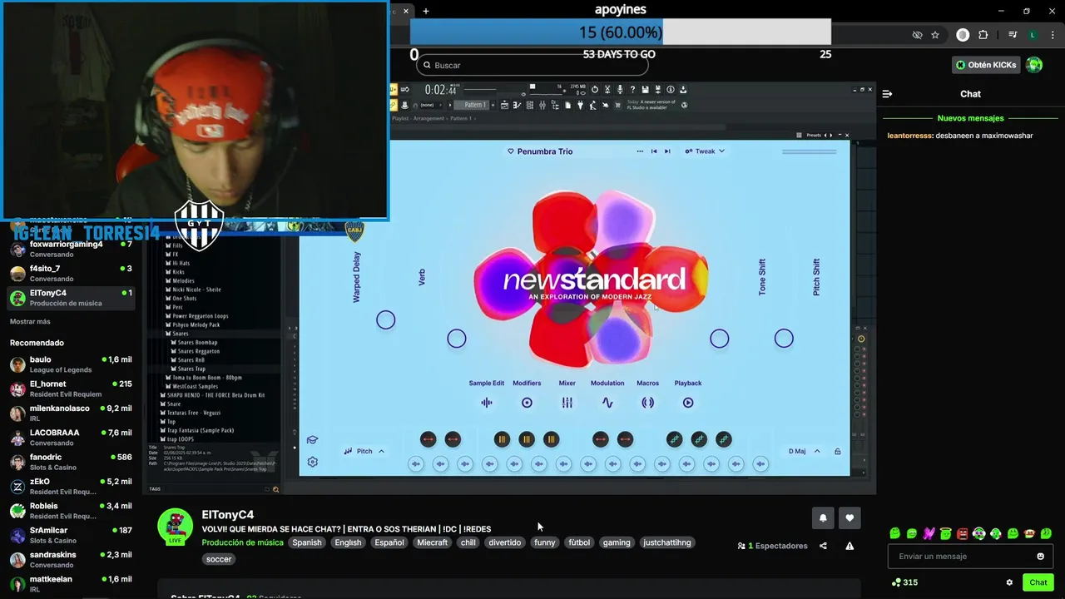This screenshot has height=599, width=1065.
Task: Click FL Studio info icon
Action: [x=671, y=89]
